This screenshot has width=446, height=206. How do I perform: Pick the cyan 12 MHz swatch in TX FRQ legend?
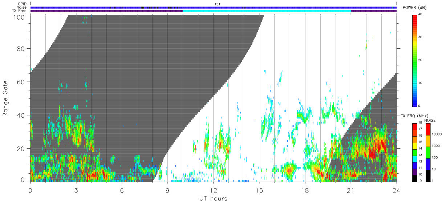click(415, 159)
